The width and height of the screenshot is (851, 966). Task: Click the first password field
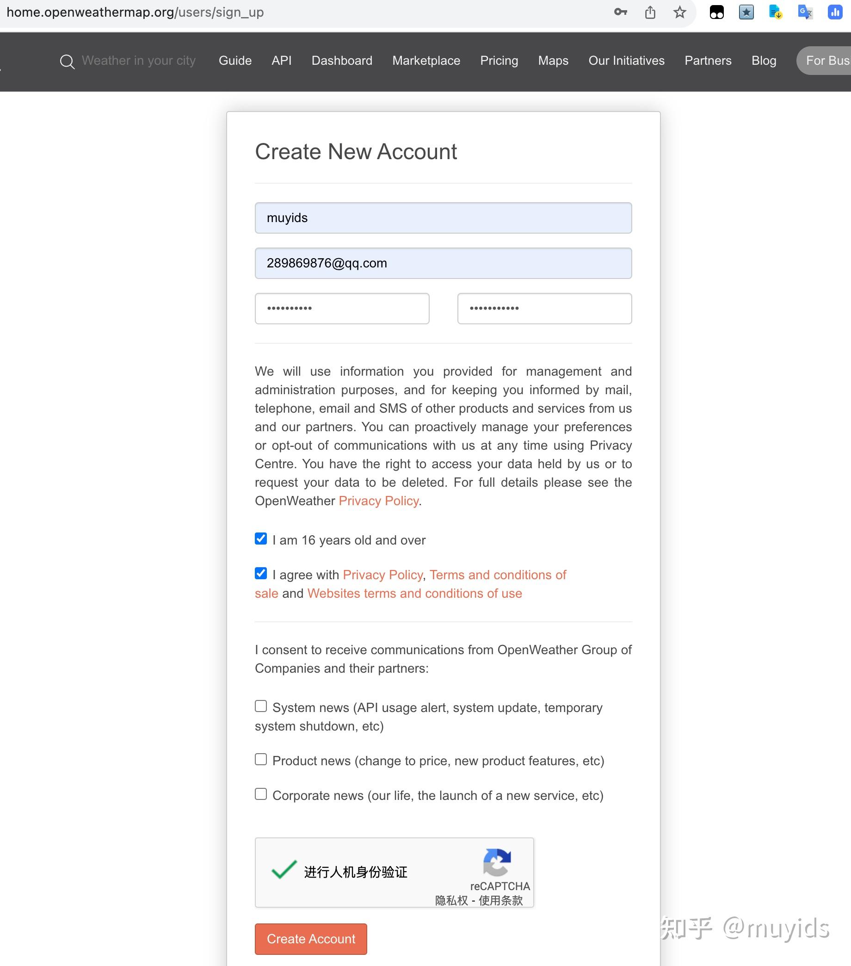(x=342, y=309)
